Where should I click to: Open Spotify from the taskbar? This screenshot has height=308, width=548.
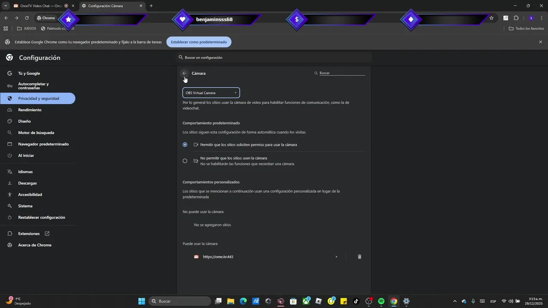[381, 301]
